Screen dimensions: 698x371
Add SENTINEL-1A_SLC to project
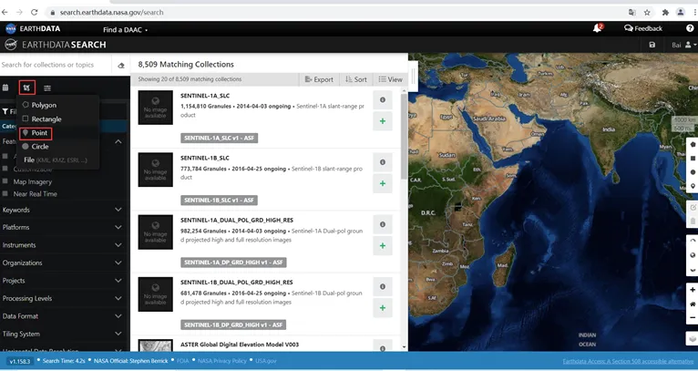click(x=383, y=121)
